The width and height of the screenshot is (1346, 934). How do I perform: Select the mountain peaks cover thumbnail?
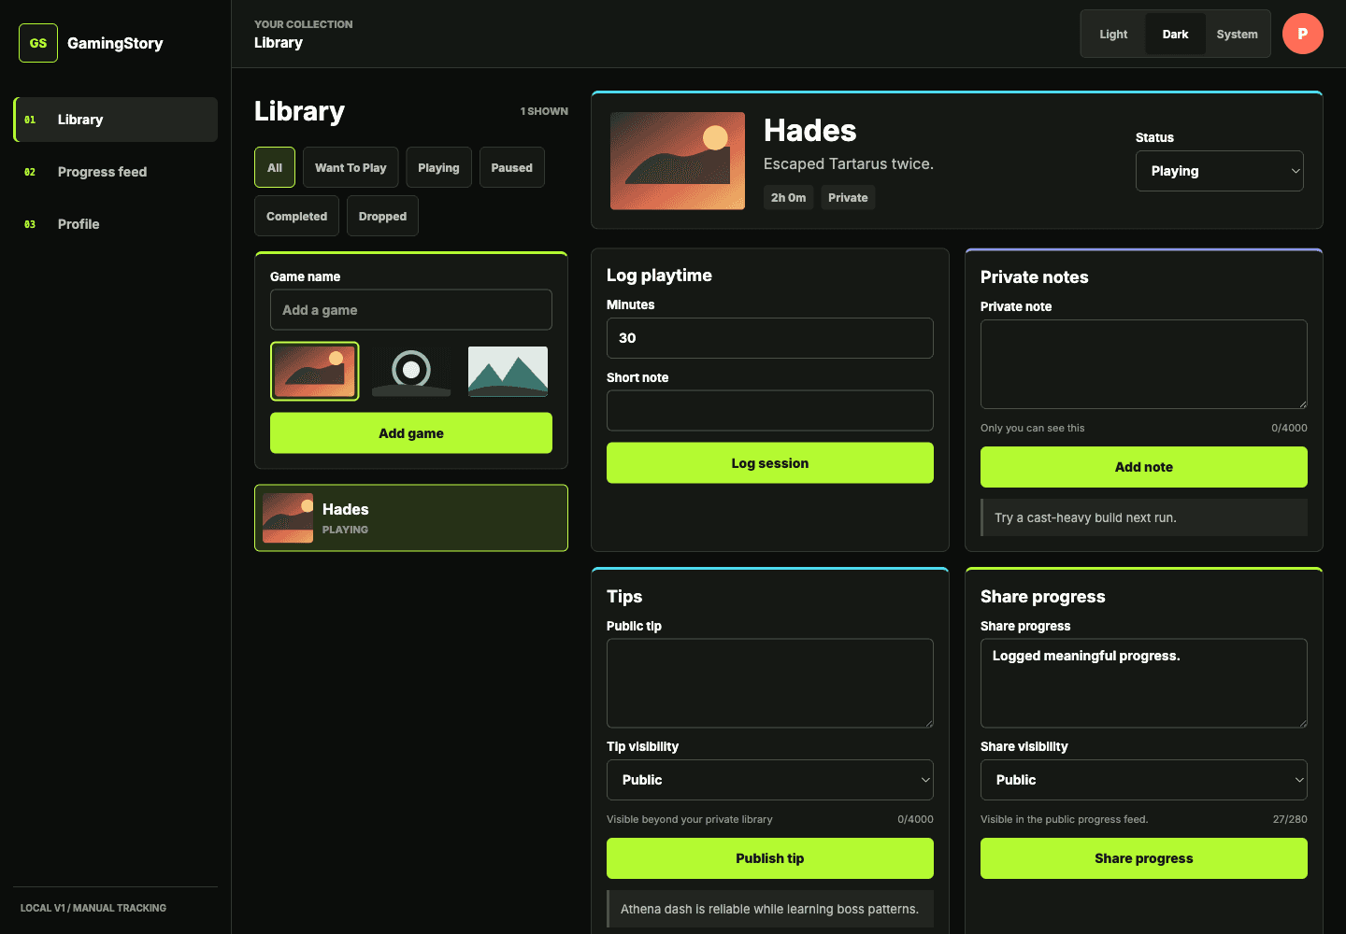click(508, 371)
